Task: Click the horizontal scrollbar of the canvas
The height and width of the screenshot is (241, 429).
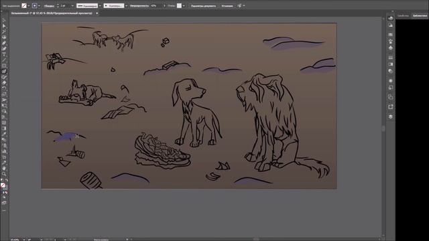Action: [256, 239]
